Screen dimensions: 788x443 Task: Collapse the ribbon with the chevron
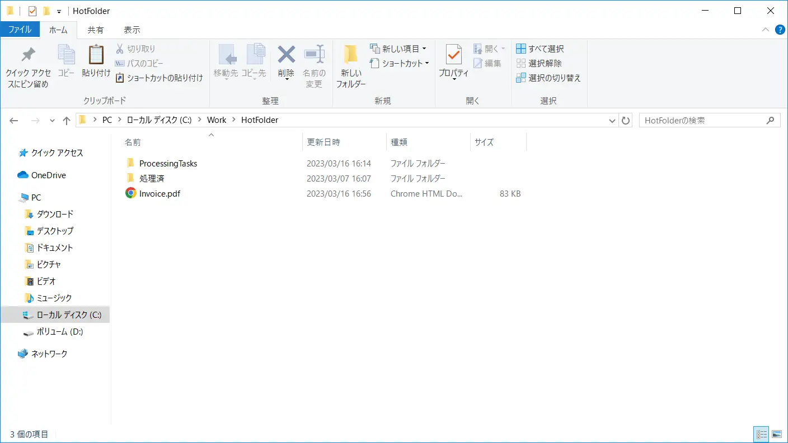pyautogui.click(x=766, y=30)
